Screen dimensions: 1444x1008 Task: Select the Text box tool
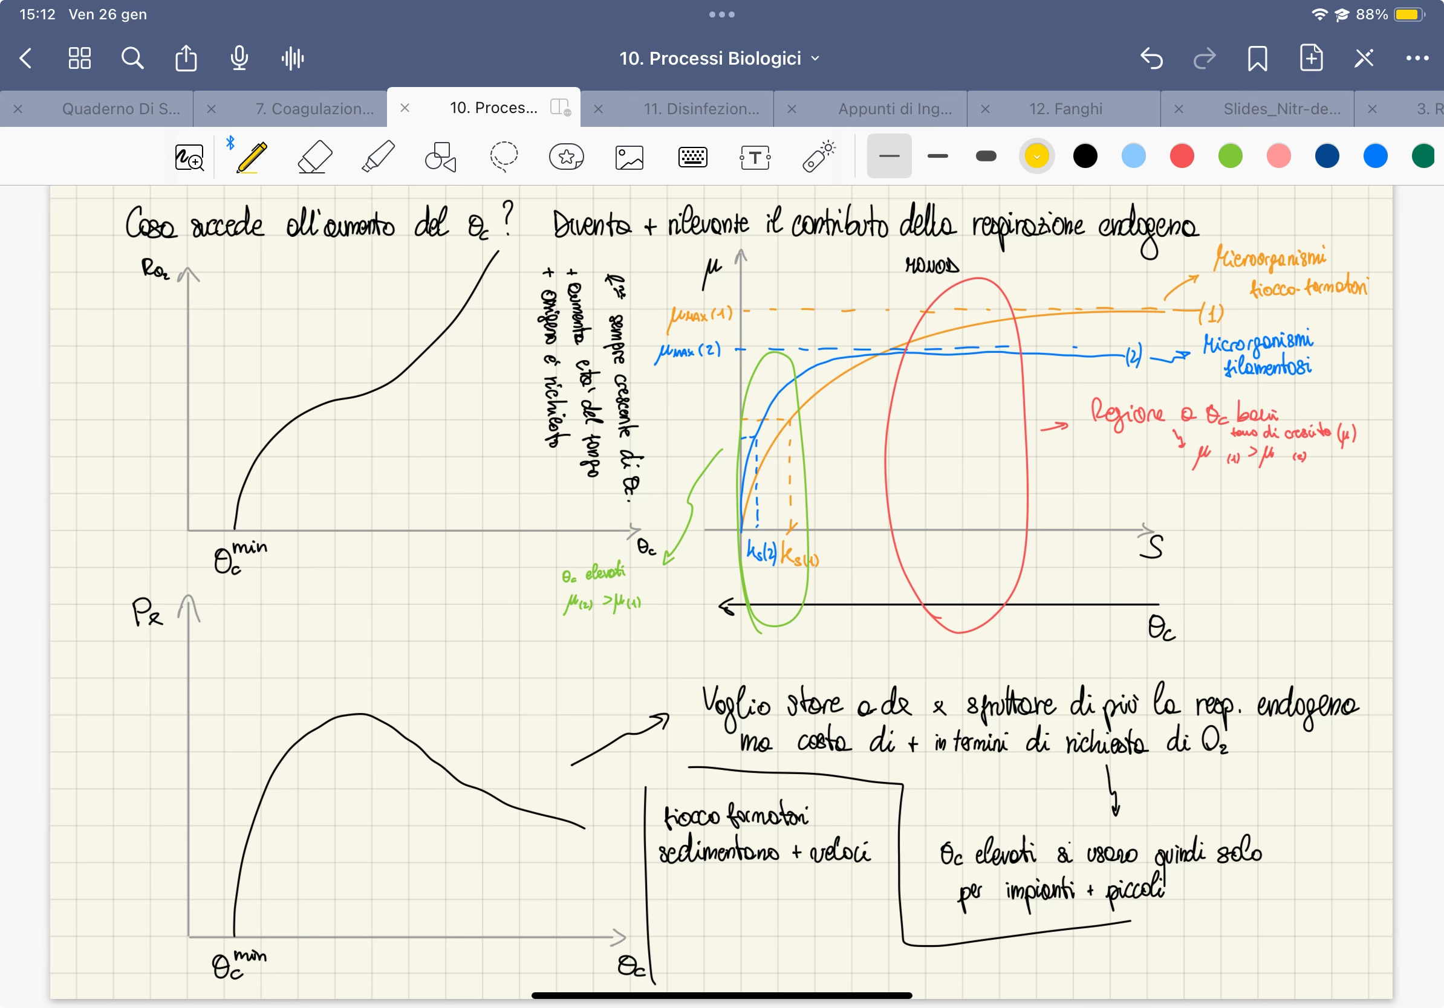(755, 157)
